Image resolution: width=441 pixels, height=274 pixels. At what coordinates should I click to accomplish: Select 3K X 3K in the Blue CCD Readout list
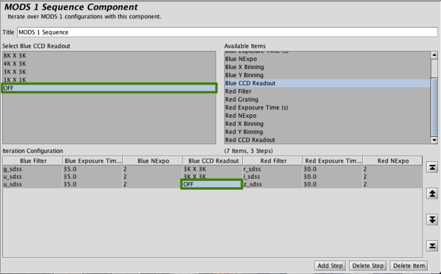coord(109,72)
